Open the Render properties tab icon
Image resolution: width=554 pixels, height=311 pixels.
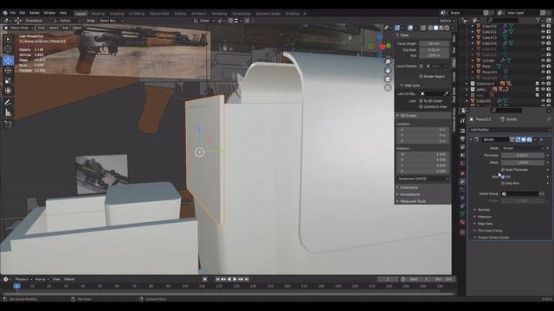click(x=462, y=130)
